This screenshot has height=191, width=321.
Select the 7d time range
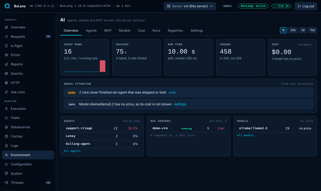303,30
